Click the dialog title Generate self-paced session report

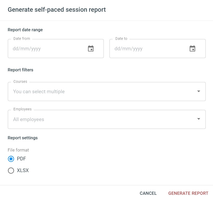(57, 10)
